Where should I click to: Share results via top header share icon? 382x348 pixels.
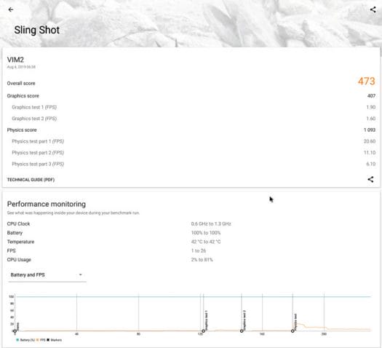(x=373, y=9)
